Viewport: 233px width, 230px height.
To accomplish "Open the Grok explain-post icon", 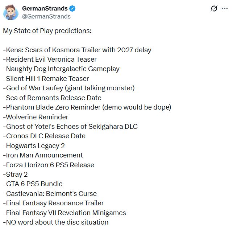I will (214, 8).
